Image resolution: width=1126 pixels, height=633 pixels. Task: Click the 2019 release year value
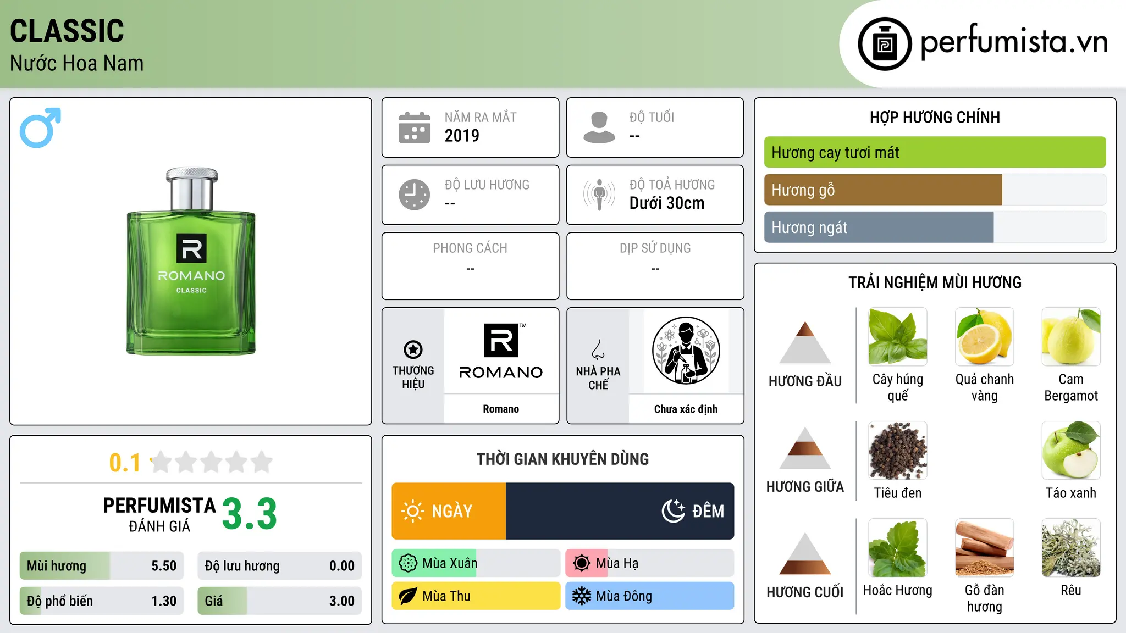pos(462,135)
